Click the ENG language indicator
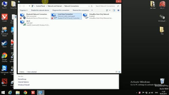Viewport: 169px width, 95px height. click(156, 93)
